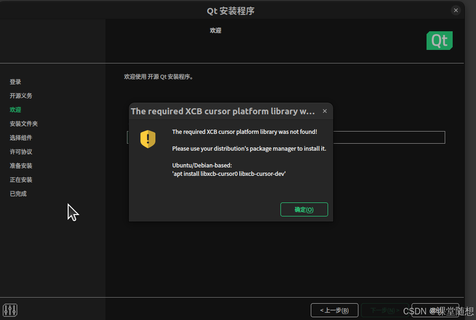Select 安装文件夹 step in sidebar
This screenshot has height=320, width=476.
(24, 124)
